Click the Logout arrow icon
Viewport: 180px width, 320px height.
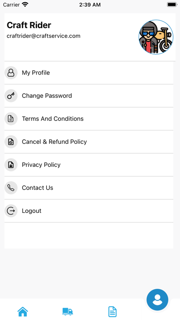(11, 211)
